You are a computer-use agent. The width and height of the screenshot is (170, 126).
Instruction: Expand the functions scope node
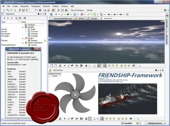[26, 32]
